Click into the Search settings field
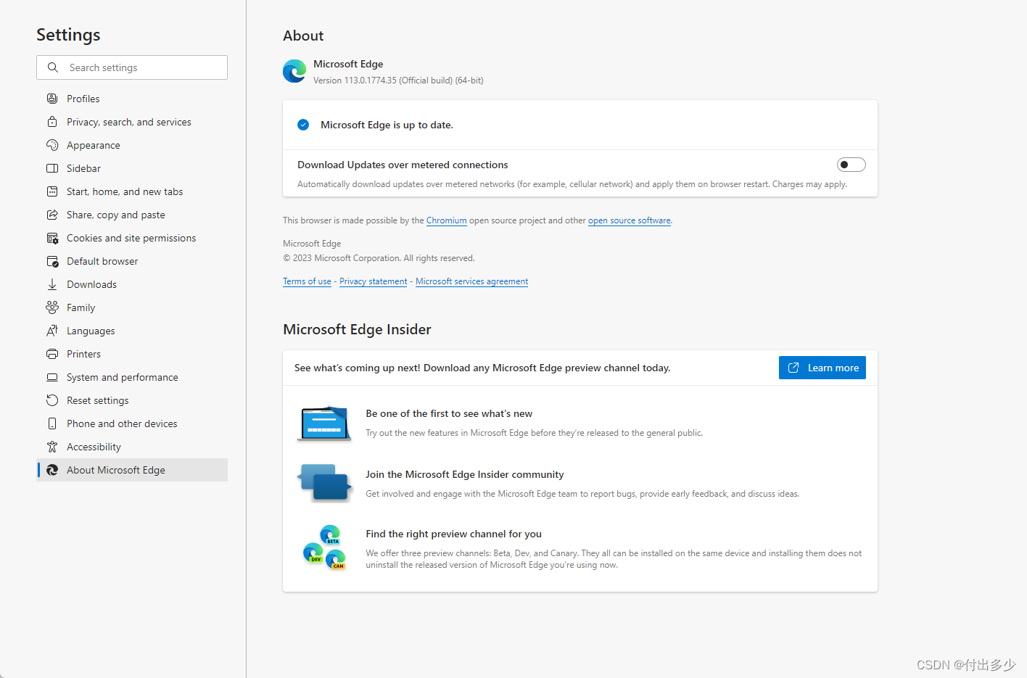Screen dimensions: 1027x678 [132, 67]
